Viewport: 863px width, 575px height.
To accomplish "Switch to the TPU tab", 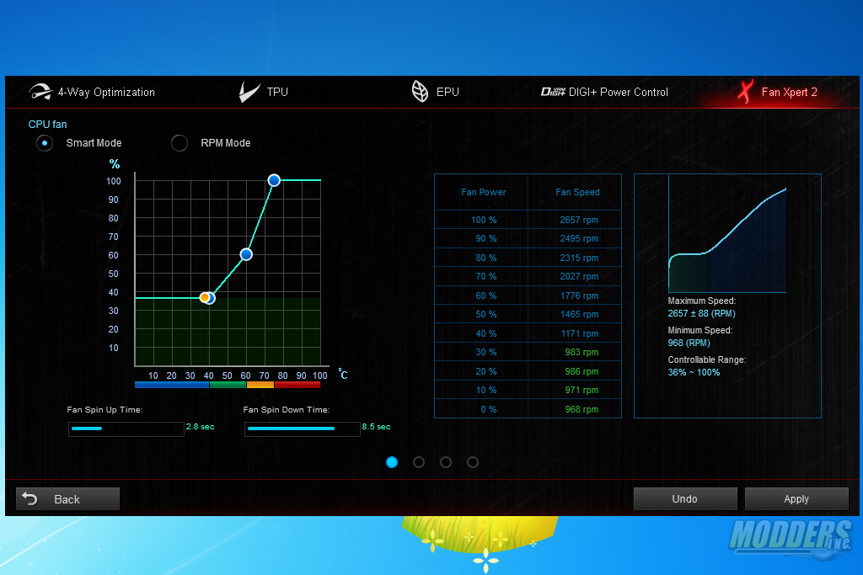I will 264,92.
